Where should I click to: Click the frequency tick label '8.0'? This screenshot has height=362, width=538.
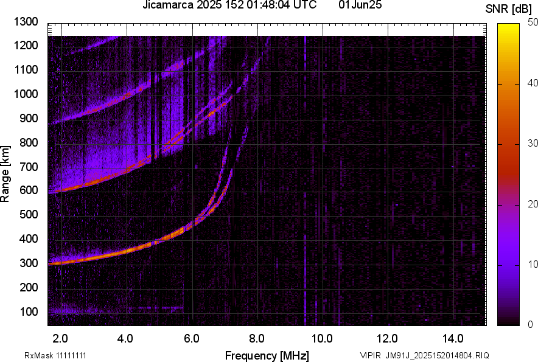pyautogui.click(x=257, y=339)
